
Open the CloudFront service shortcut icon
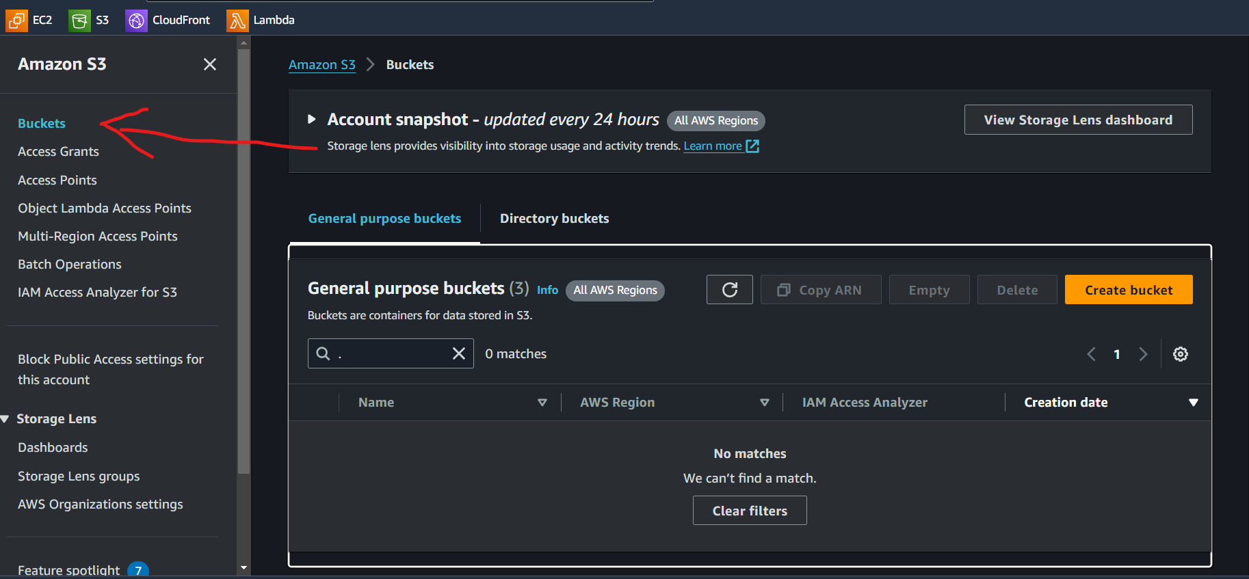(x=136, y=21)
